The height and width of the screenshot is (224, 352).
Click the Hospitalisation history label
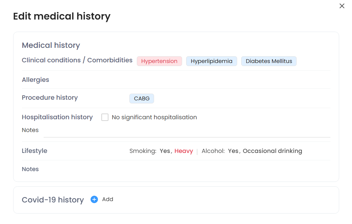pos(57,117)
